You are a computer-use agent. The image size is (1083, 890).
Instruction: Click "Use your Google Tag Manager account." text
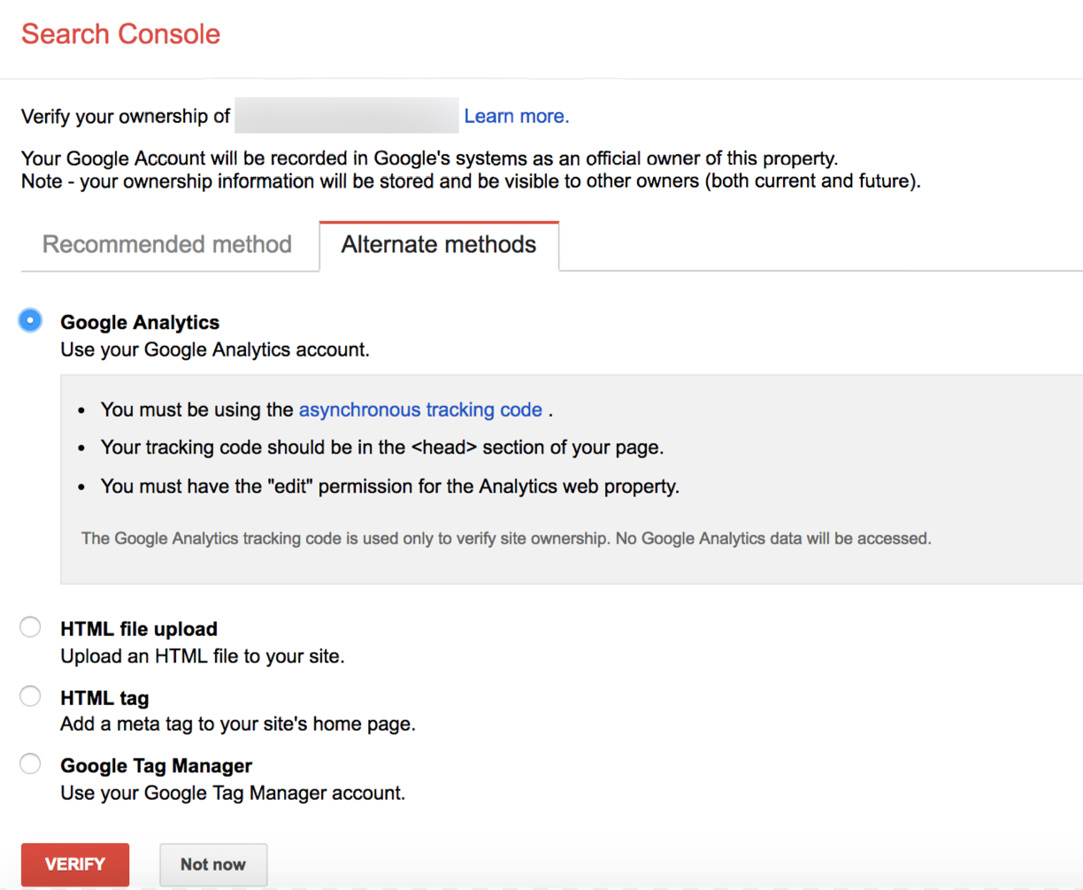pos(233,793)
